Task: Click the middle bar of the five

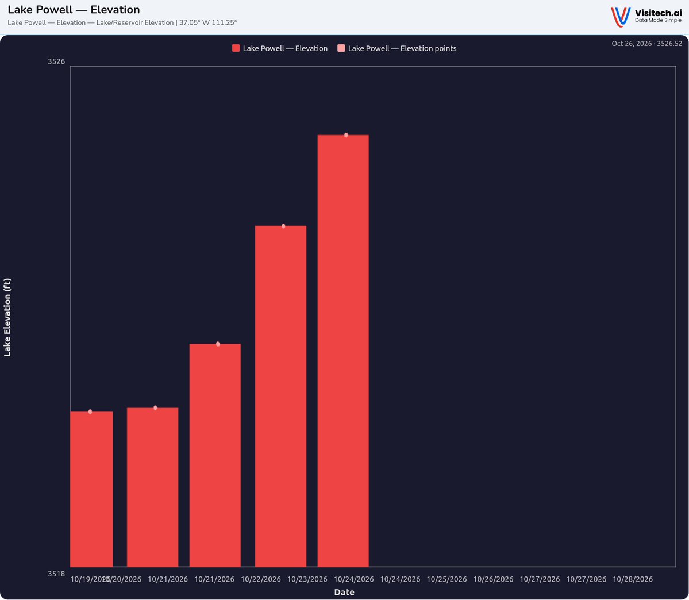Action: [x=215, y=455]
